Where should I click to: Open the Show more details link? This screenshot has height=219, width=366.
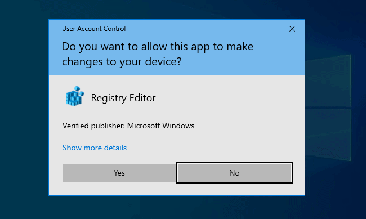pyautogui.click(x=95, y=148)
